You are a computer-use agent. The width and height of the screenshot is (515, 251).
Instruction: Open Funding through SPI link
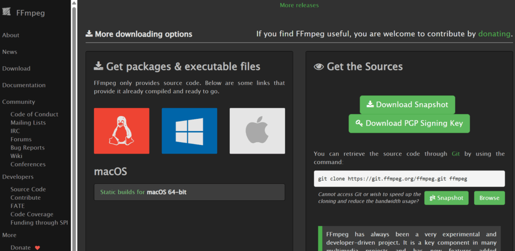pyautogui.click(x=39, y=223)
